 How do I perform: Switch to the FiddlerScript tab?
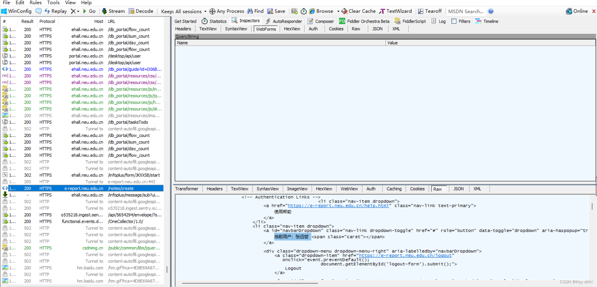coord(410,21)
